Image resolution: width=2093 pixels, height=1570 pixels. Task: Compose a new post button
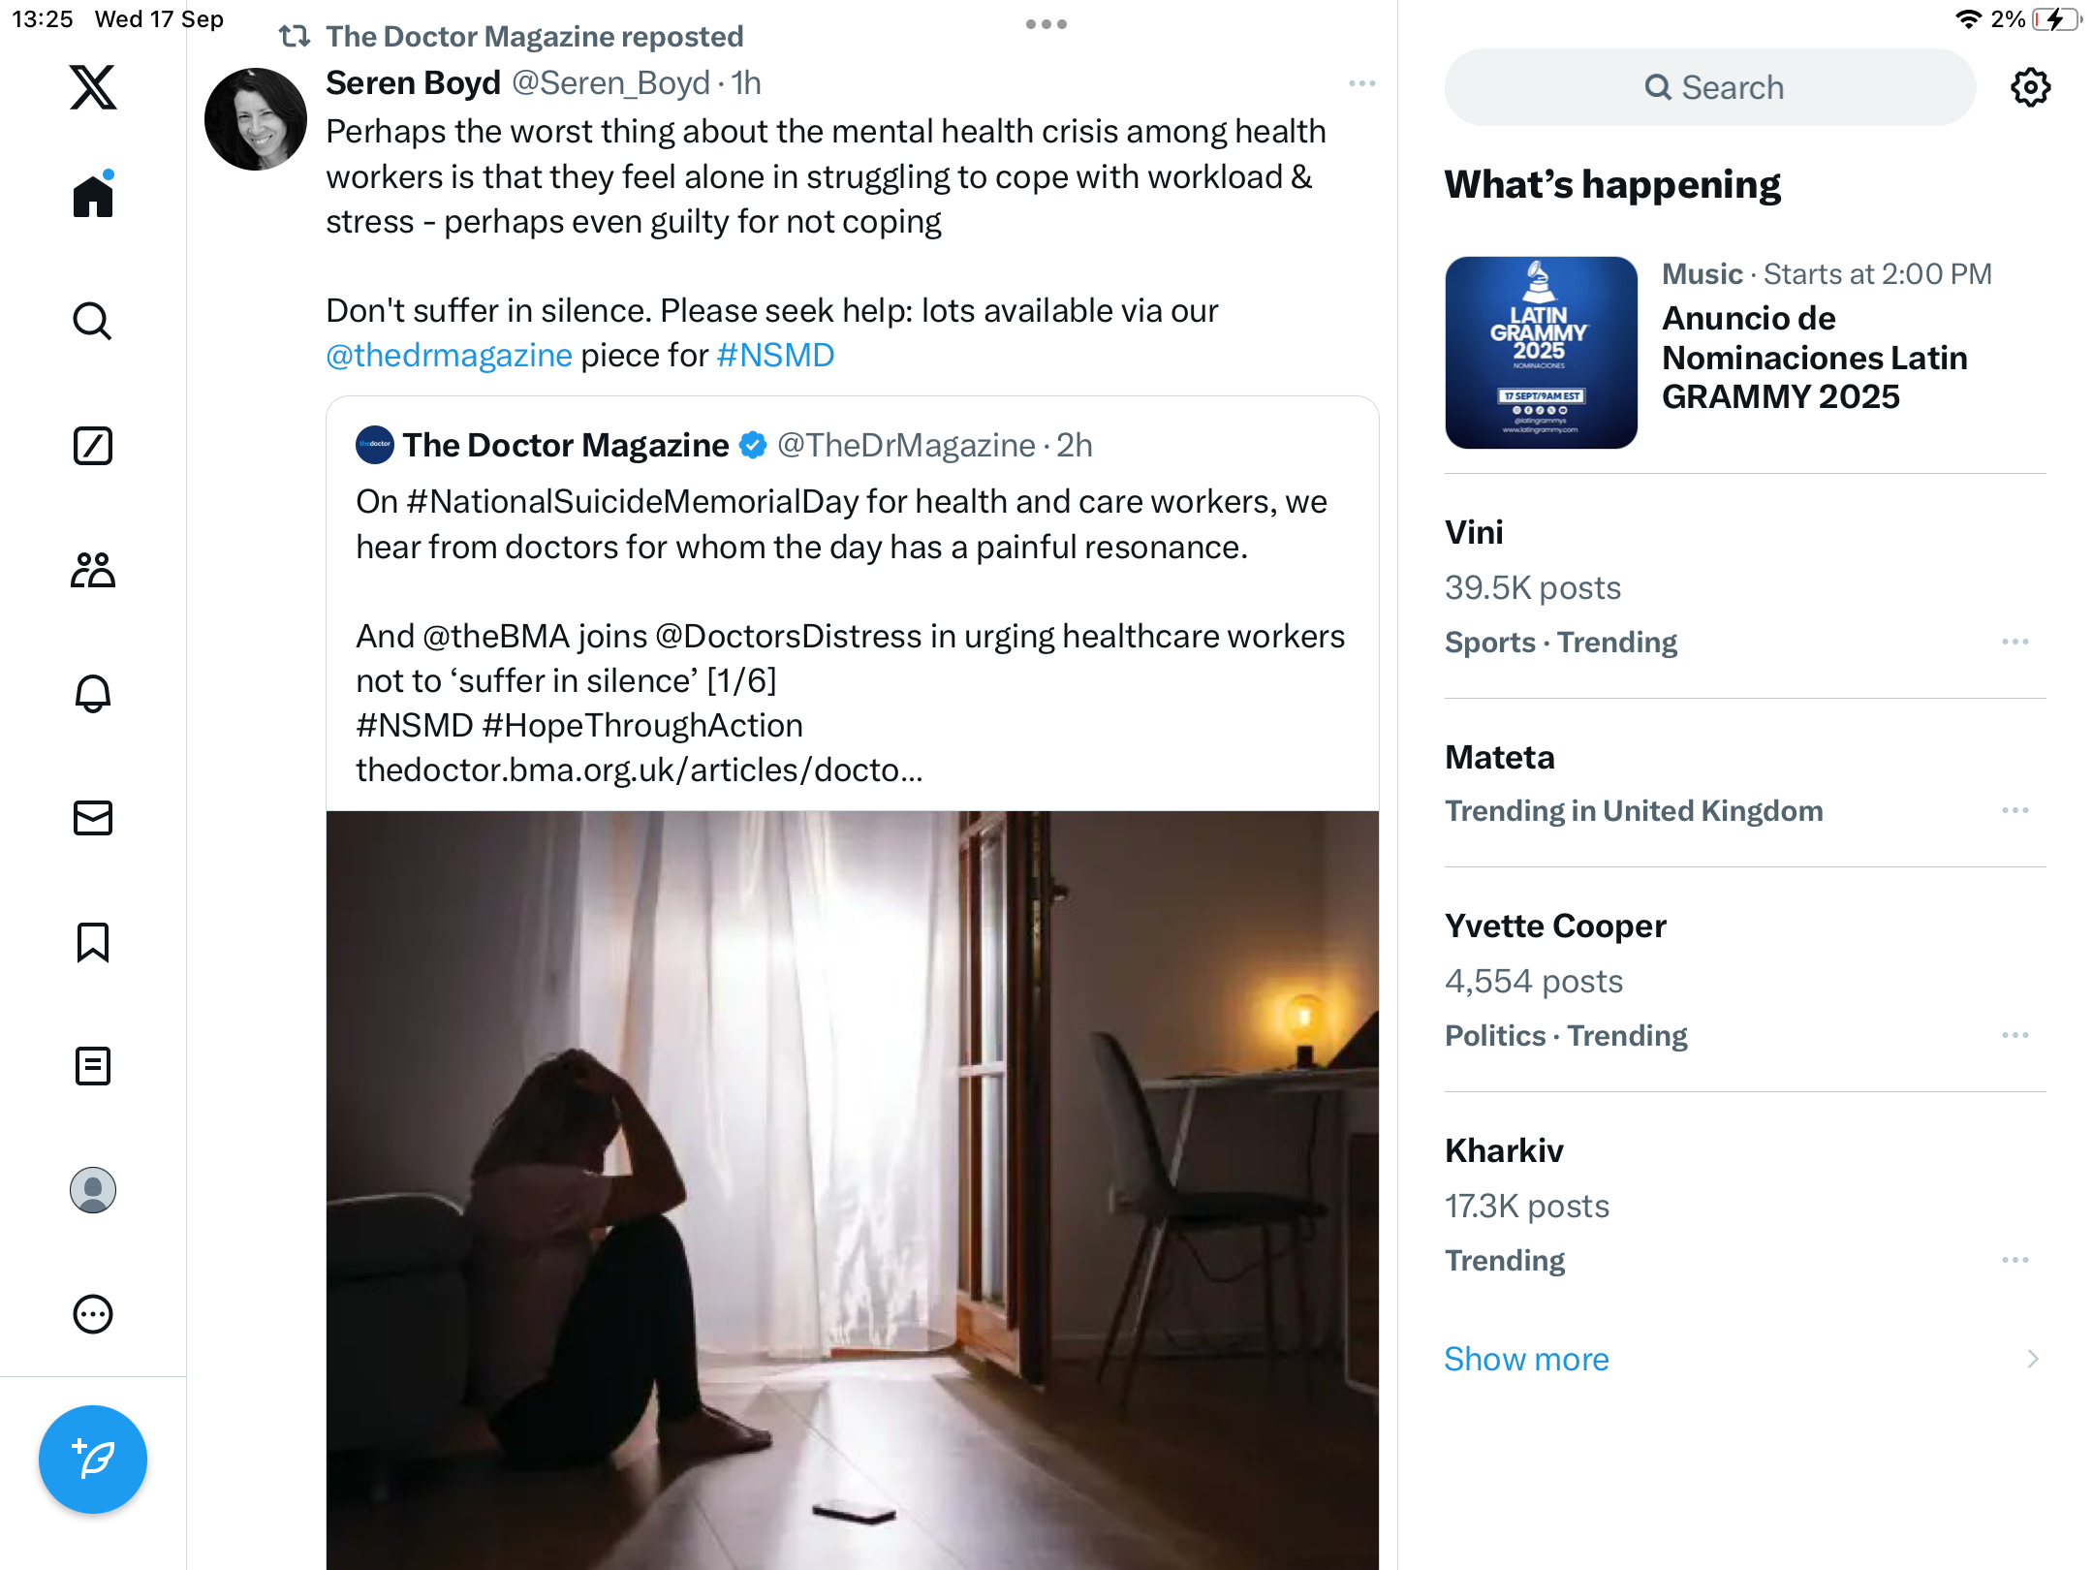93,1459
